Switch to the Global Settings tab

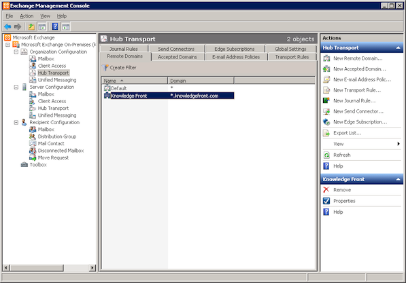pos(290,49)
